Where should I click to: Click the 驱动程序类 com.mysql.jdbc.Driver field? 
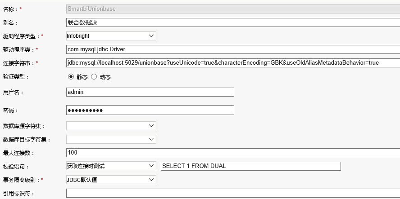(x=233, y=49)
